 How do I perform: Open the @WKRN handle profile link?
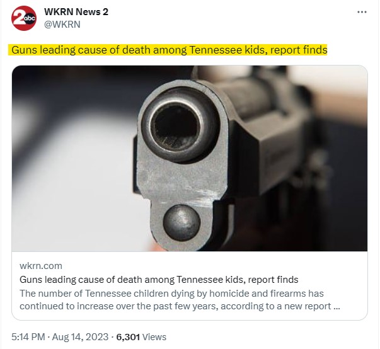pyautogui.click(x=62, y=25)
